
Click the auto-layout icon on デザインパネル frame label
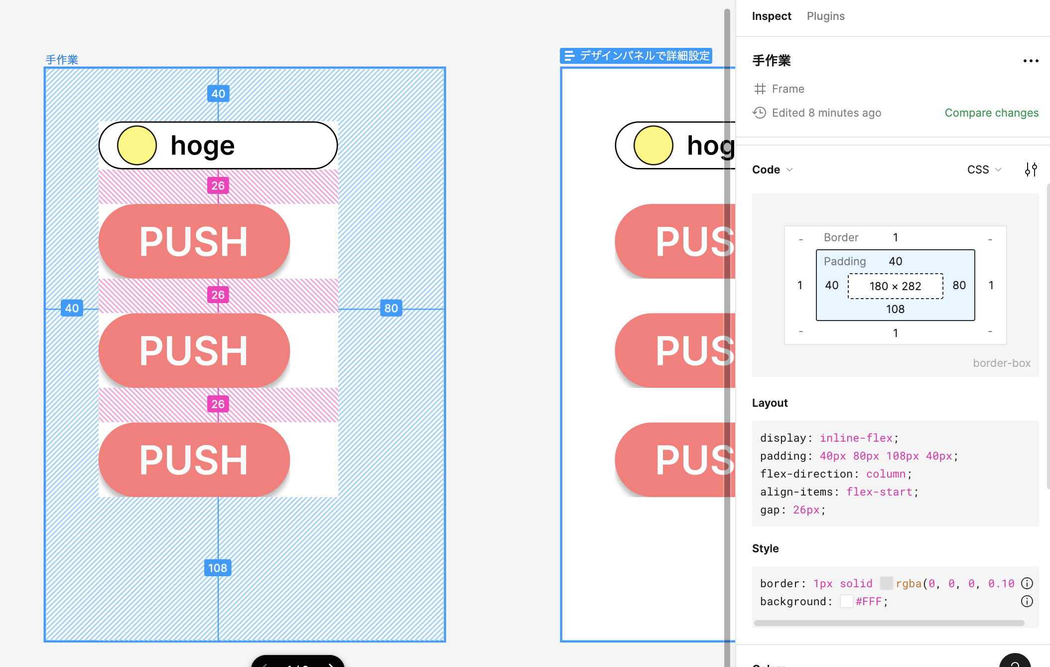[x=569, y=56]
